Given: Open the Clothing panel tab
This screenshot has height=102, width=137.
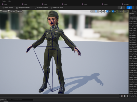Looking at the screenshot, I should (x=134, y=11).
